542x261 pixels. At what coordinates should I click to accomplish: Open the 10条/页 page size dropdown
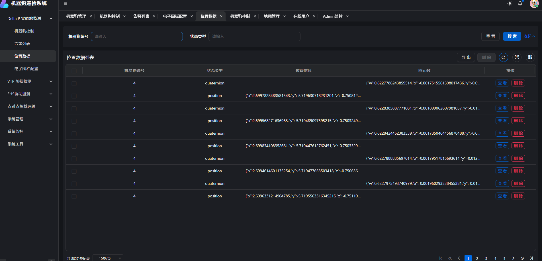click(108, 258)
